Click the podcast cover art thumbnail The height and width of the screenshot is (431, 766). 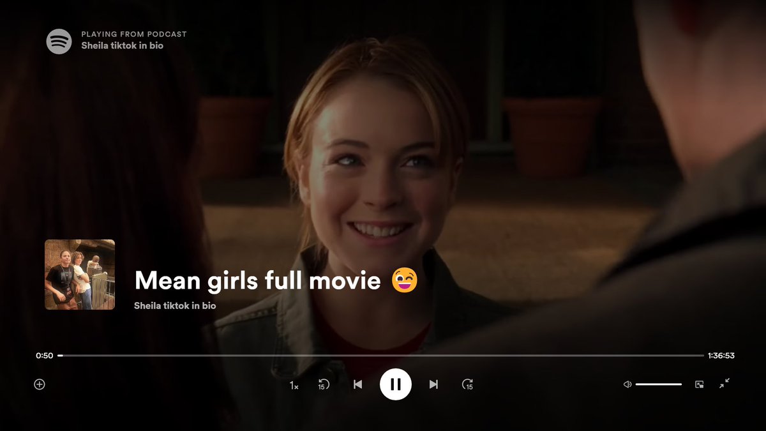pyautogui.click(x=80, y=275)
